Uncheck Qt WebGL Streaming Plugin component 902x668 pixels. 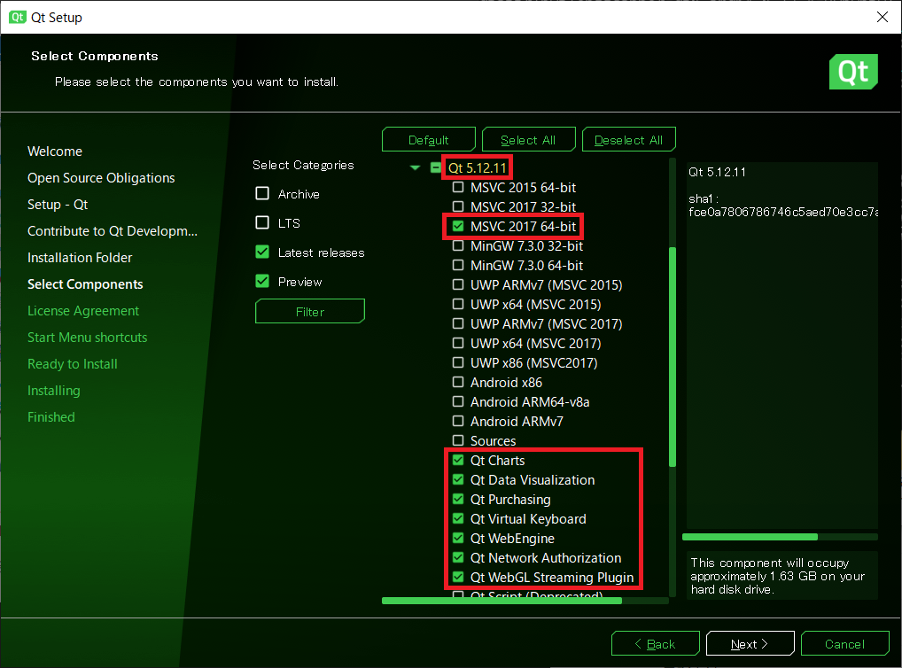click(458, 577)
